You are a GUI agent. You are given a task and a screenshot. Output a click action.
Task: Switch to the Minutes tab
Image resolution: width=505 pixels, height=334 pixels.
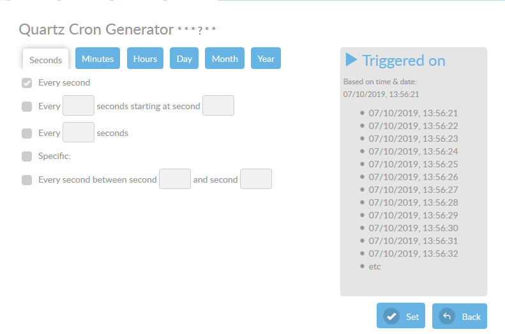point(98,59)
